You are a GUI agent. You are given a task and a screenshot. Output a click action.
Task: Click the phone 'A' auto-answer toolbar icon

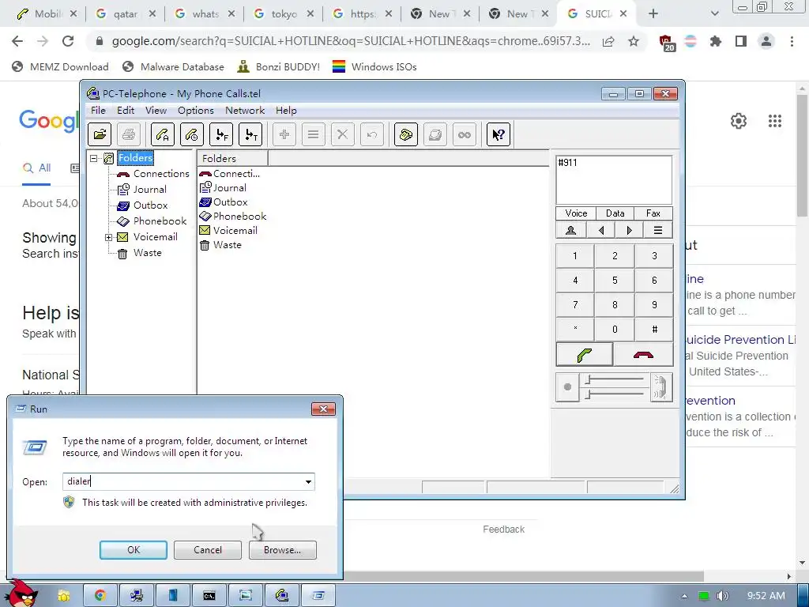point(163,134)
